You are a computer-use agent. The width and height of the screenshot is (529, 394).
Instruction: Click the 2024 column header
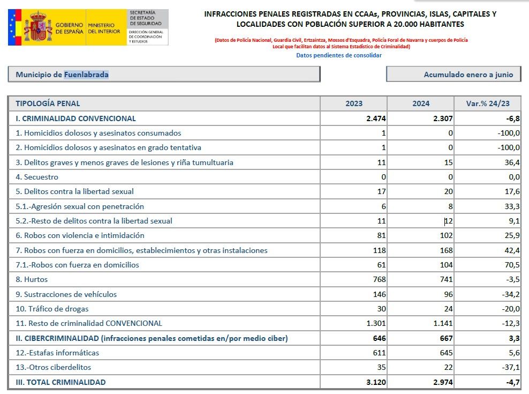[x=421, y=103]
